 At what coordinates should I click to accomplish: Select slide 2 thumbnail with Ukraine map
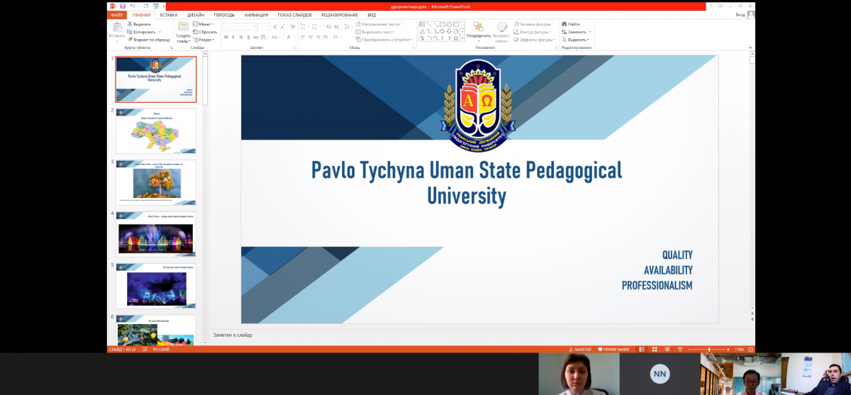pyautogui.click(x=156, y=130)
